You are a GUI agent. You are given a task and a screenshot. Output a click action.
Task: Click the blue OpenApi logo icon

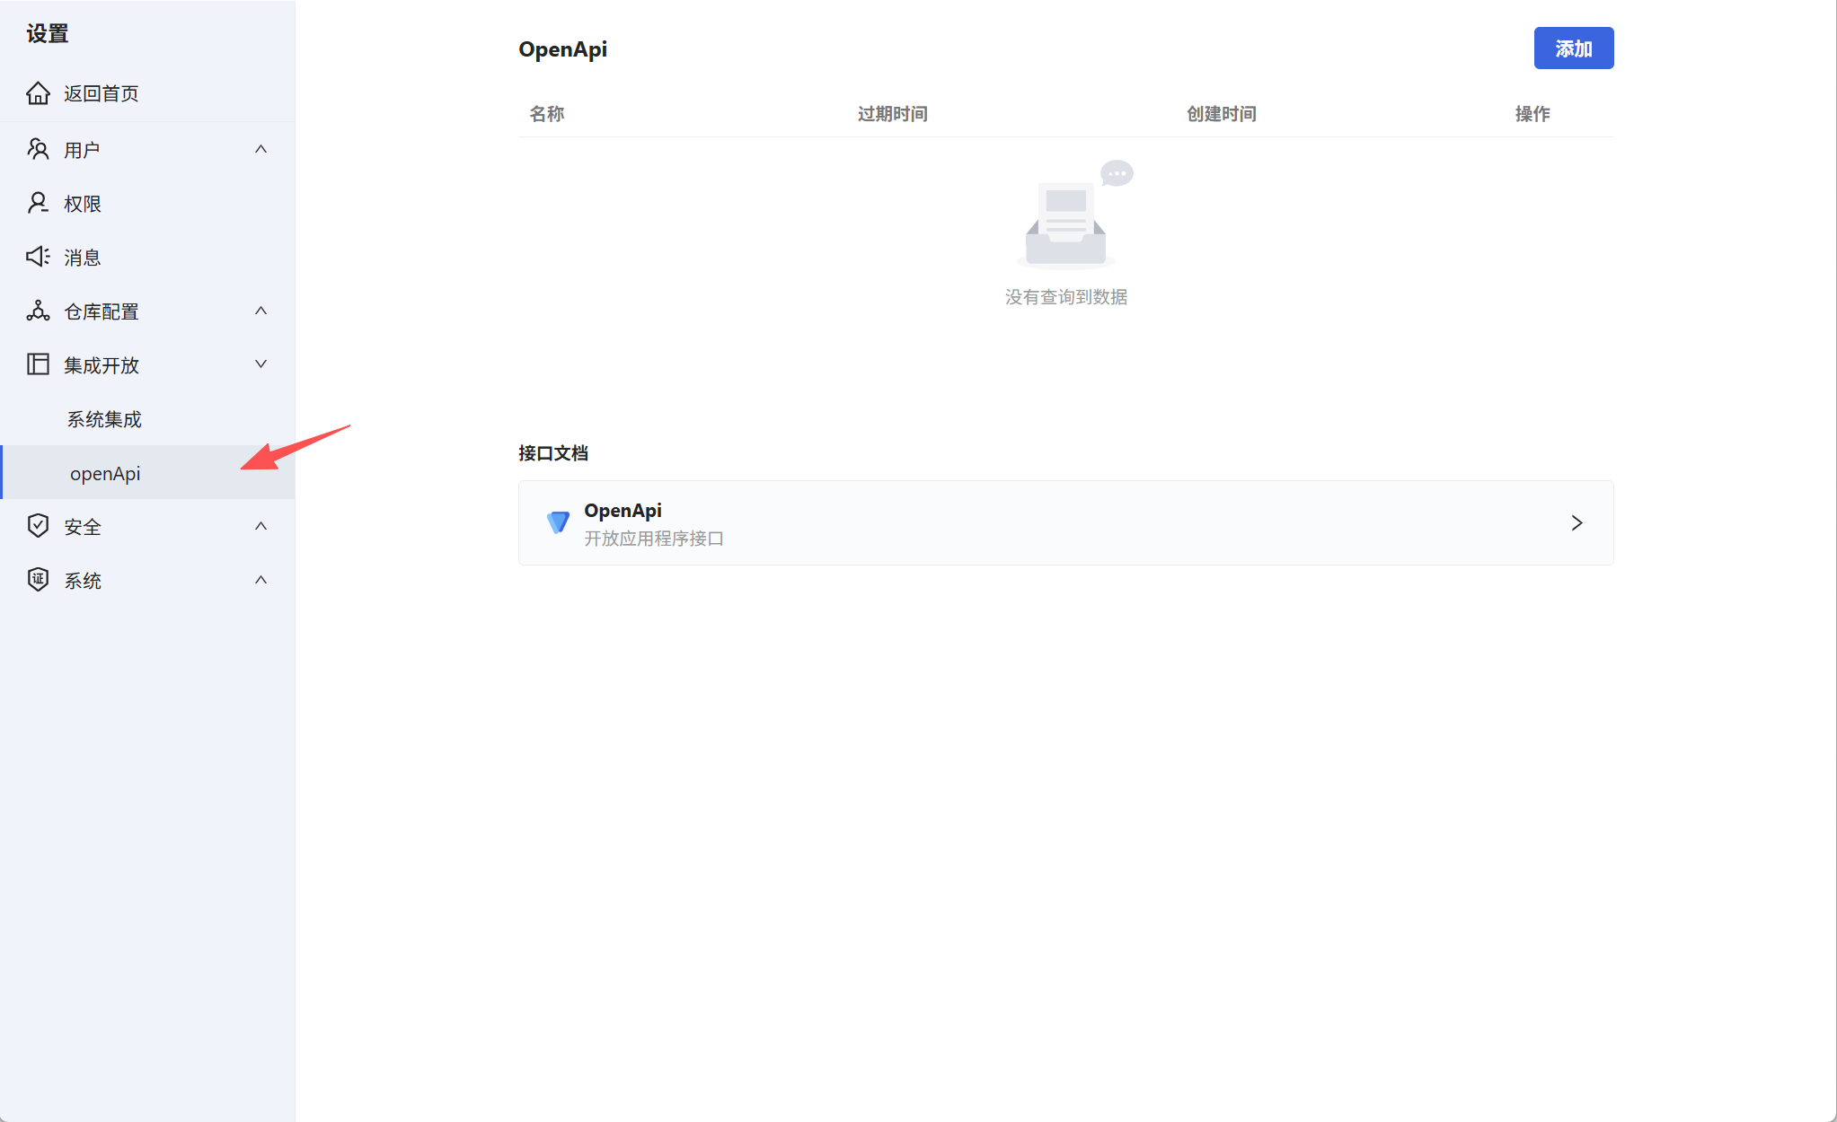click(558, 522)
